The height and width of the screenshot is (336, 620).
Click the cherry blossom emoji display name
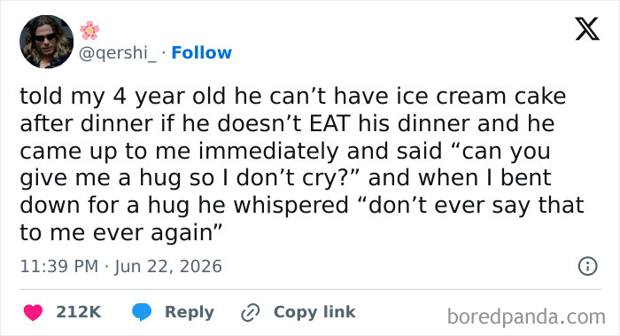[x=89, y=30]
